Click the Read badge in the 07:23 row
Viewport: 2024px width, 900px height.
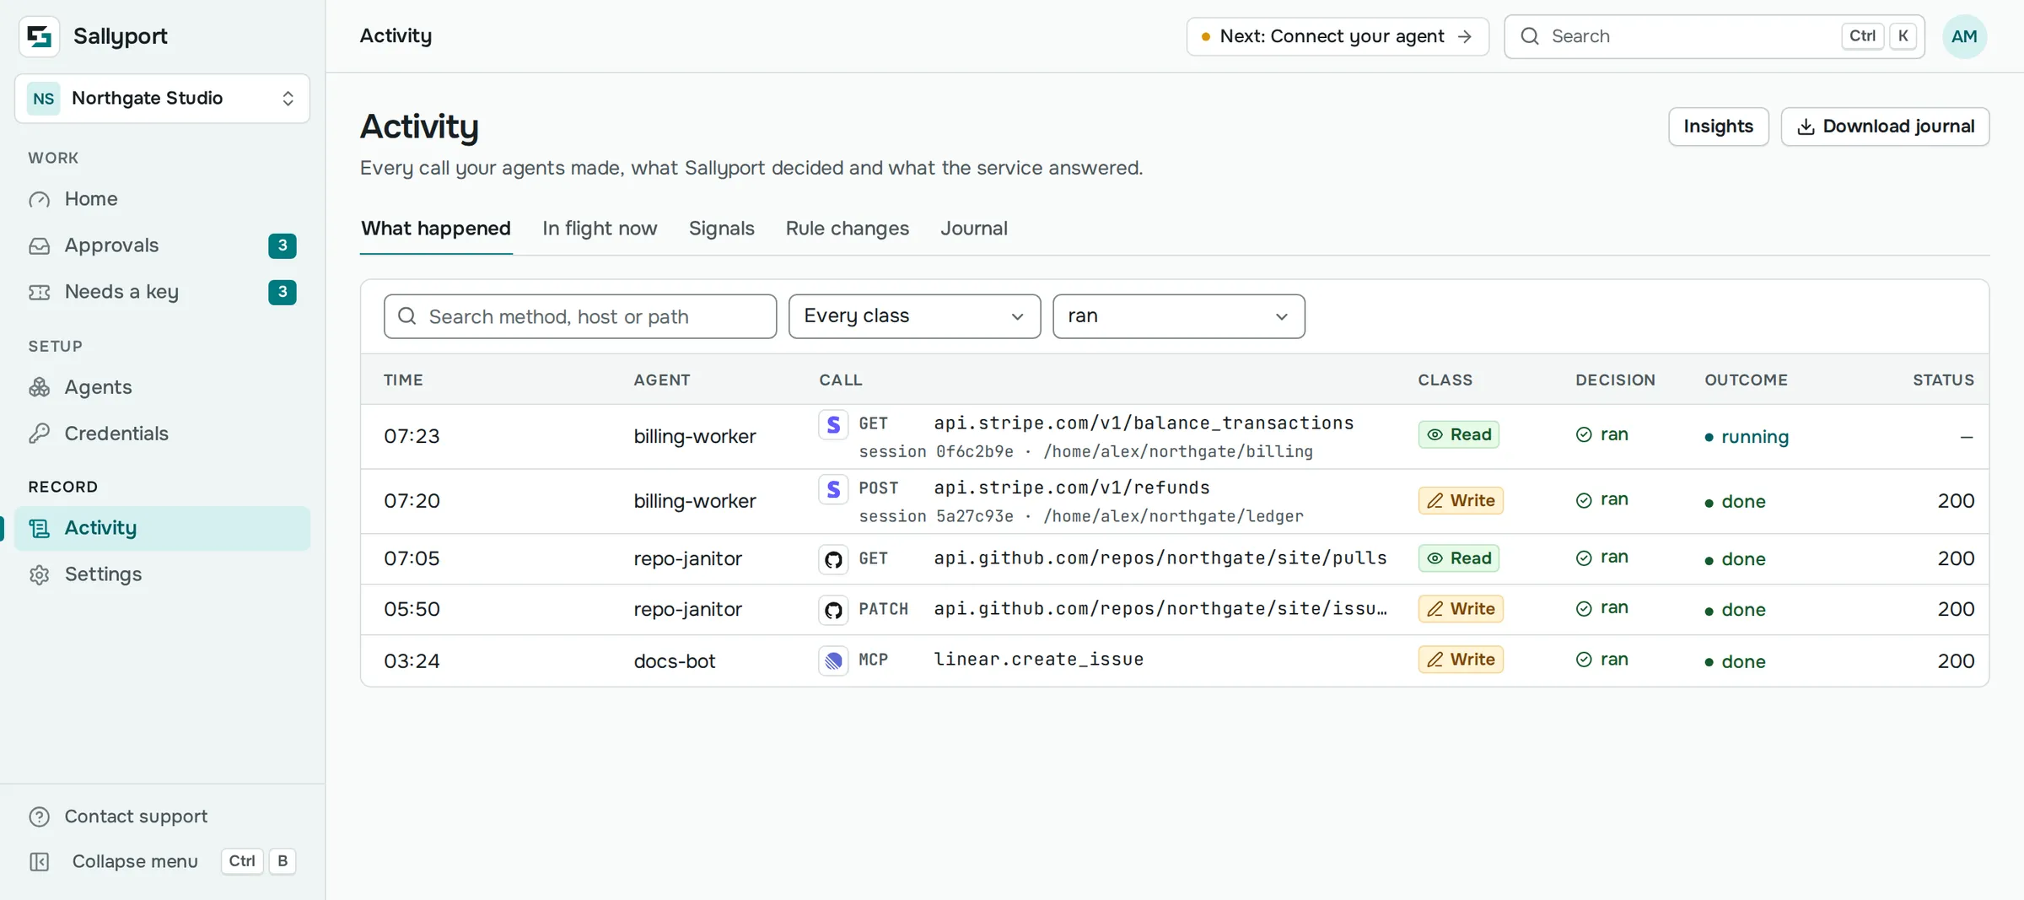(x=1458, y=435)
